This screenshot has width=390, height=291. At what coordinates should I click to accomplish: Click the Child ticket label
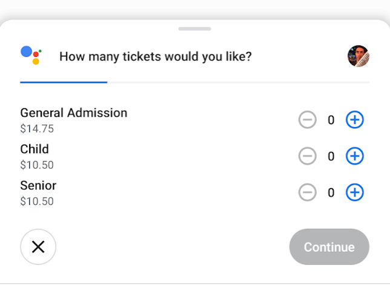click(x=35, y=149)
